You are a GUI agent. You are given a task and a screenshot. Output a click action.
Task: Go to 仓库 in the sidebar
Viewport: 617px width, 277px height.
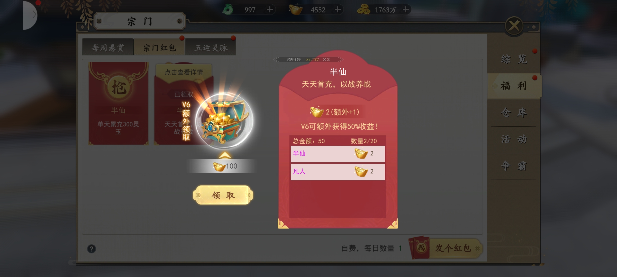(514, 113)
